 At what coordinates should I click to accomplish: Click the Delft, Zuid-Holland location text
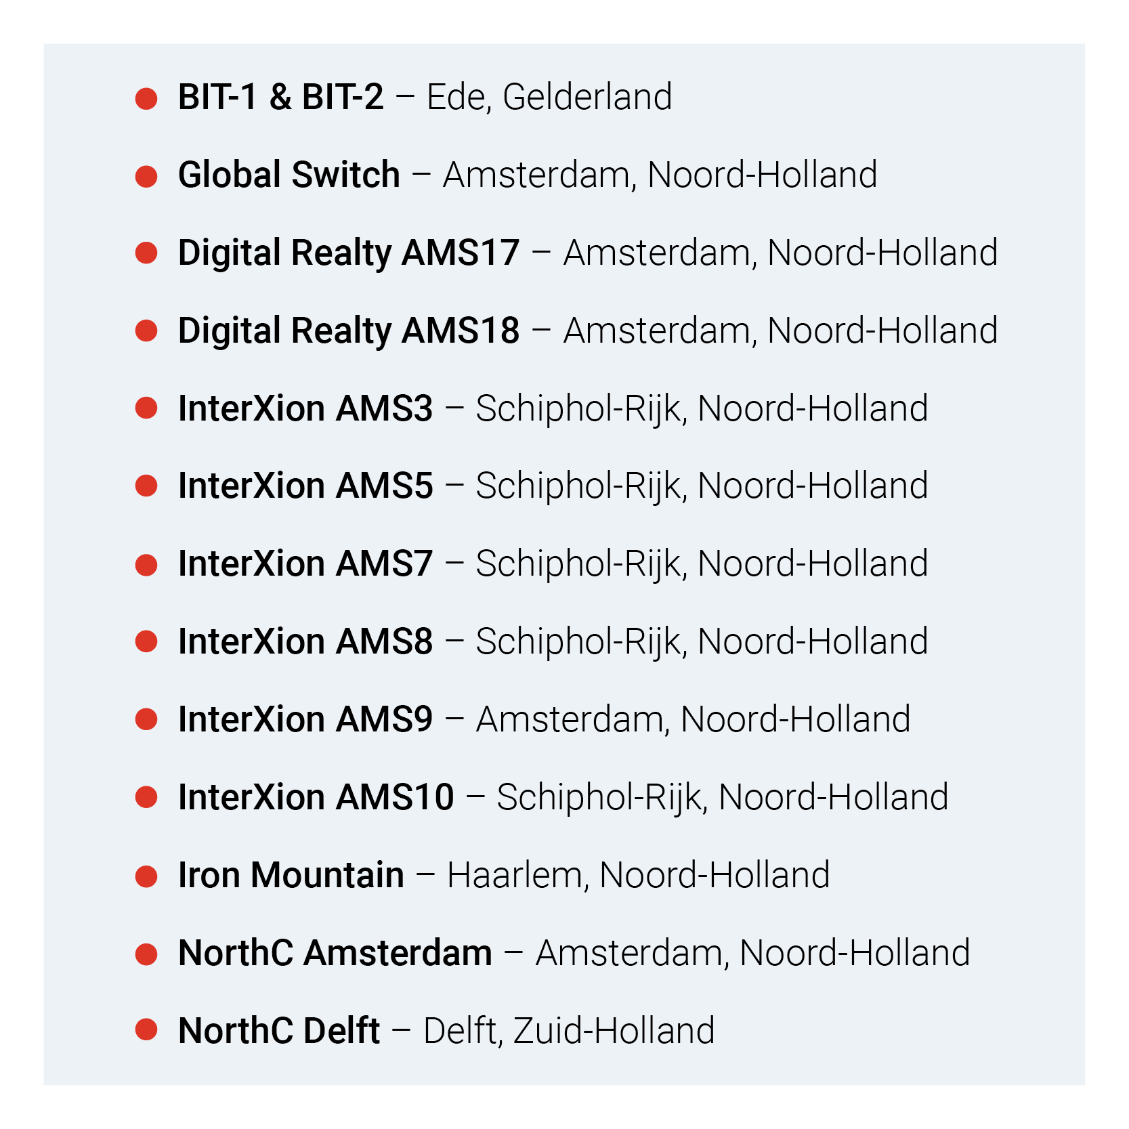[569, 1031]
